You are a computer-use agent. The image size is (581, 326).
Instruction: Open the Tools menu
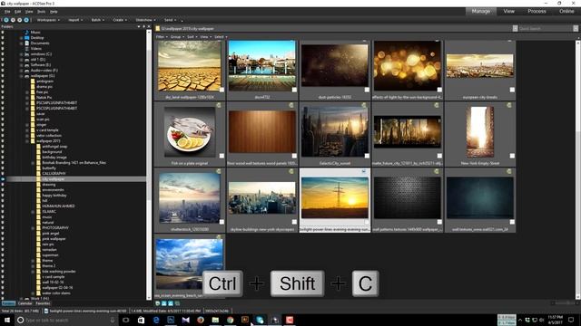pos(41,12)
